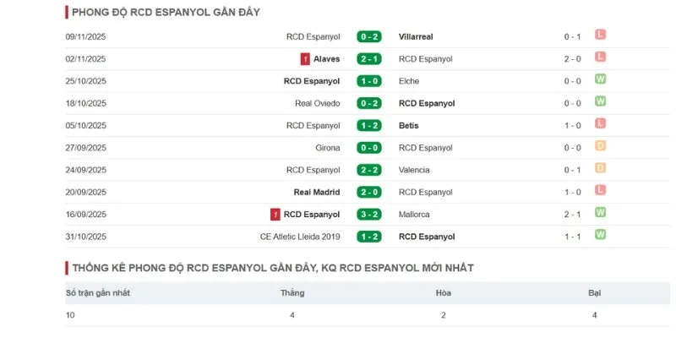
Task: Open the 2 - 0 Real Madrid score
Action: point(369,192)
